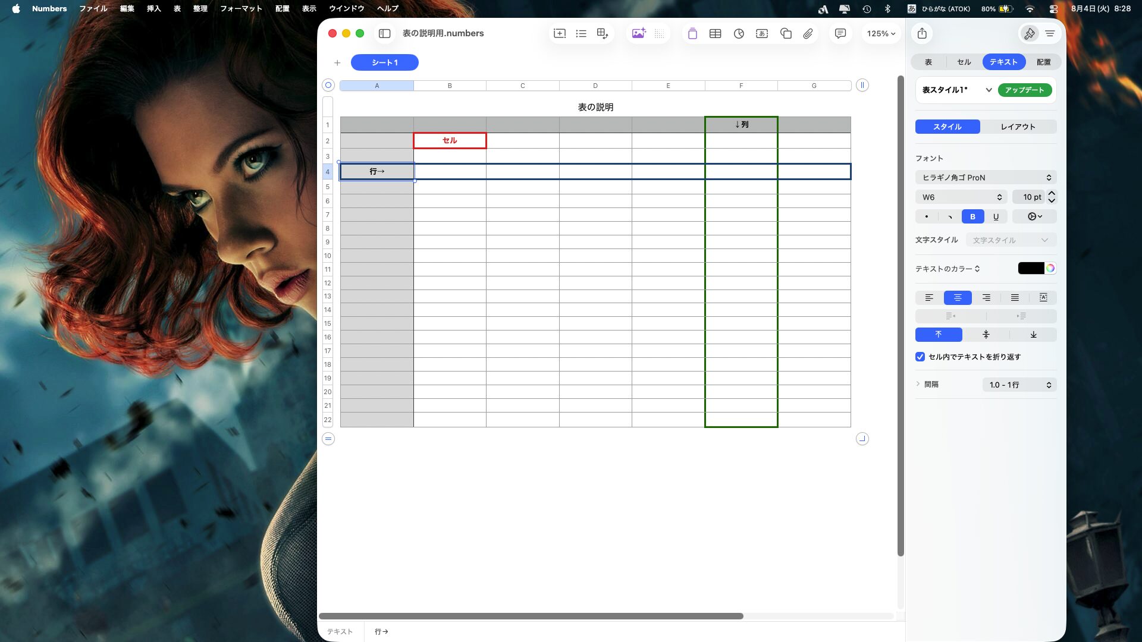Toggle italic formatting
1142x642 pixels.
[950, 217]
